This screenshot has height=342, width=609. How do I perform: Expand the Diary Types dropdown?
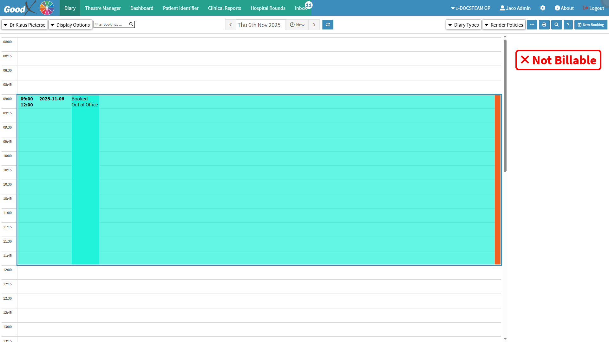[463, 25]
